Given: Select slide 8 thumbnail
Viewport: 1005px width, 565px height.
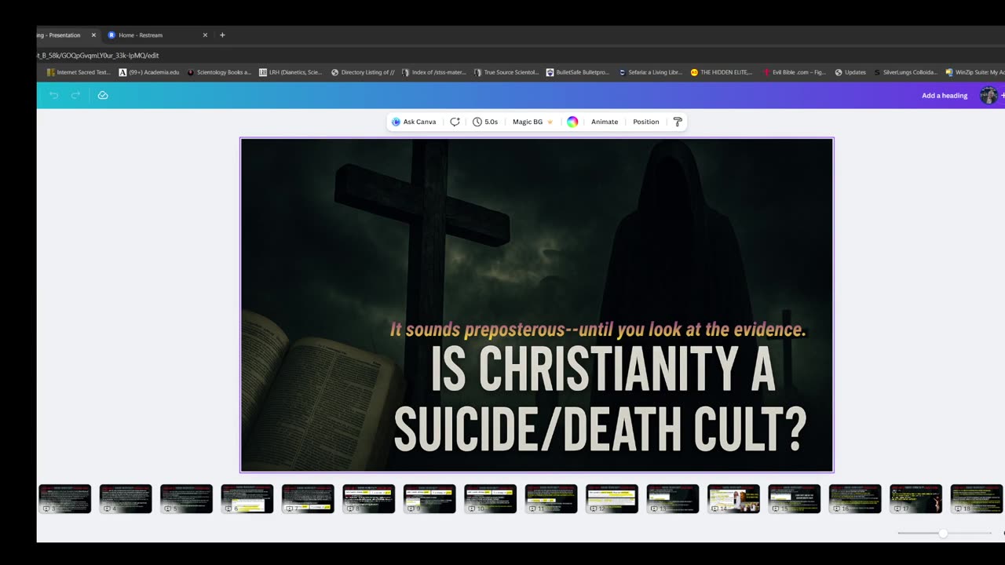Looking at the screenshot, I should click(x=368, y=498).
